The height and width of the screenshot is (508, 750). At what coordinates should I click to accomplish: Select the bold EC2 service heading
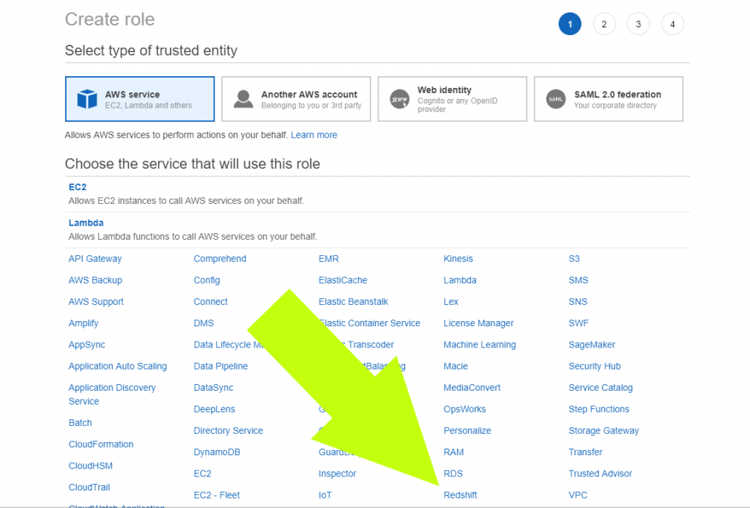[x=78, y=187]
